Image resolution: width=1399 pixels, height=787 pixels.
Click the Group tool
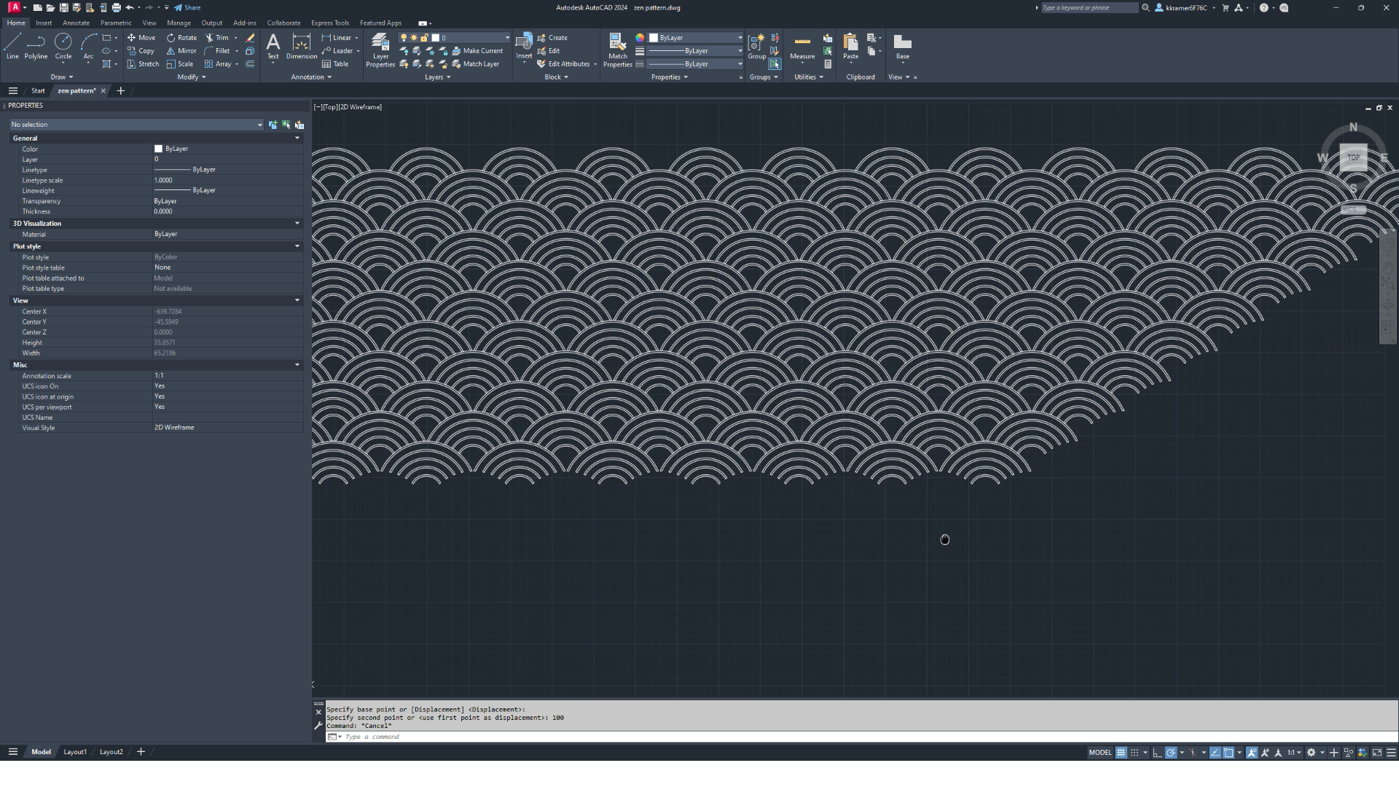(757, 46)
